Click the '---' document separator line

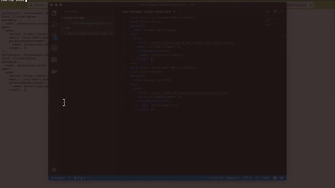click(133, 64)
